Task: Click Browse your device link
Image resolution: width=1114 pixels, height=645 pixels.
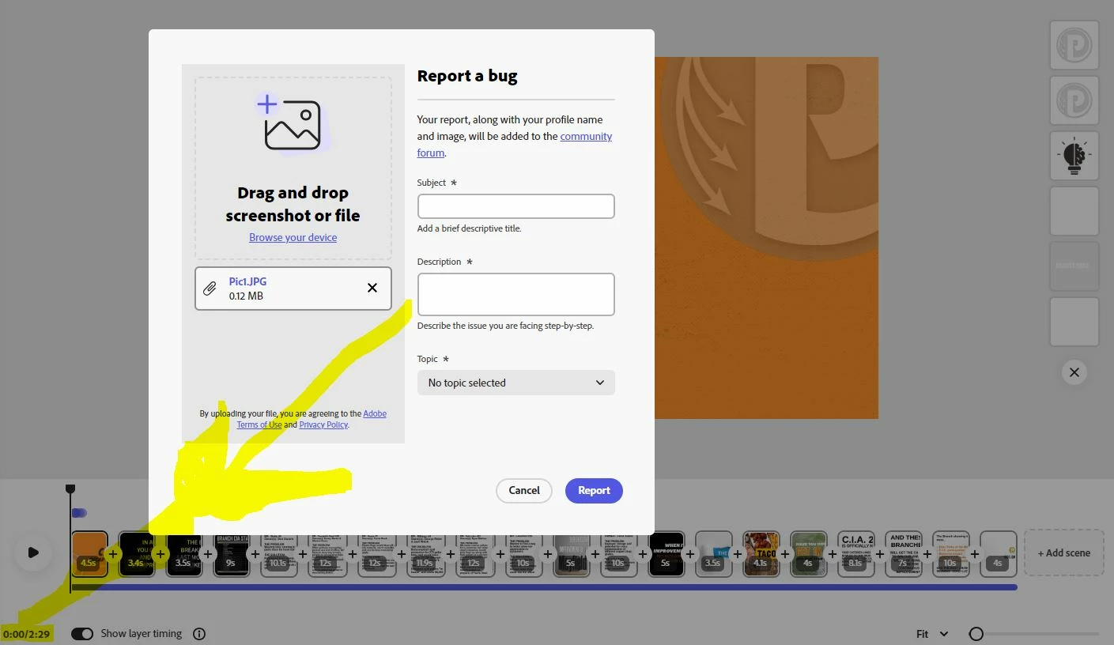Action: 293,237
